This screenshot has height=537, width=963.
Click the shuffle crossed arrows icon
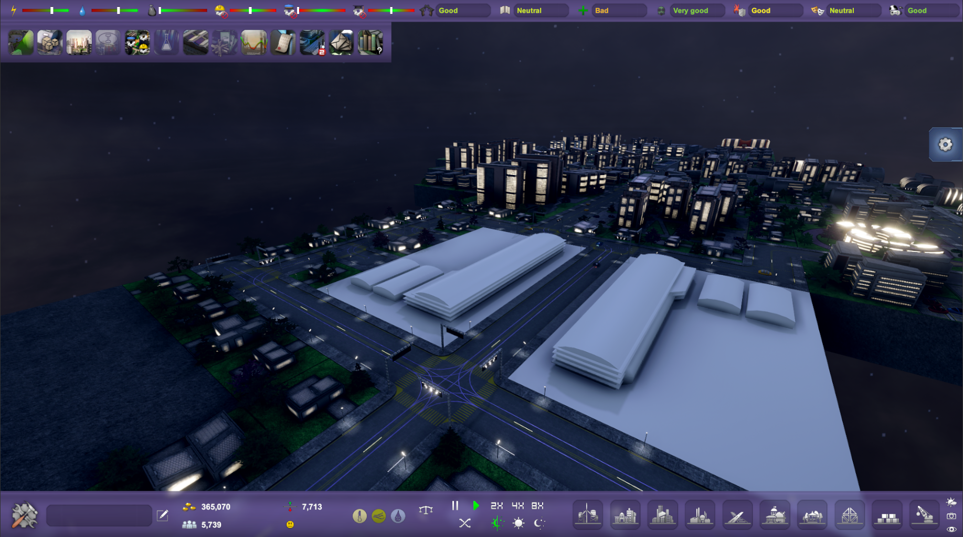[464, 523]
